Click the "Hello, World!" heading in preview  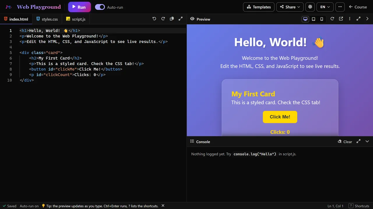(279, 42)
